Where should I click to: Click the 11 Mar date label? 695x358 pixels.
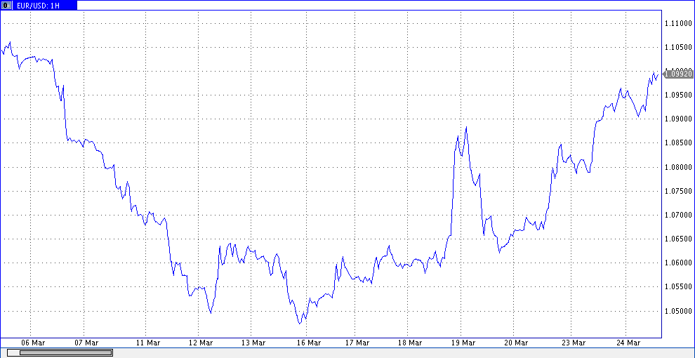pyautogui.click(x=147, y=343)
